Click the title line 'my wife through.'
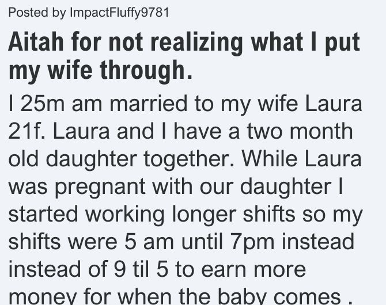 pyautogui.click(x=100, y=70)
